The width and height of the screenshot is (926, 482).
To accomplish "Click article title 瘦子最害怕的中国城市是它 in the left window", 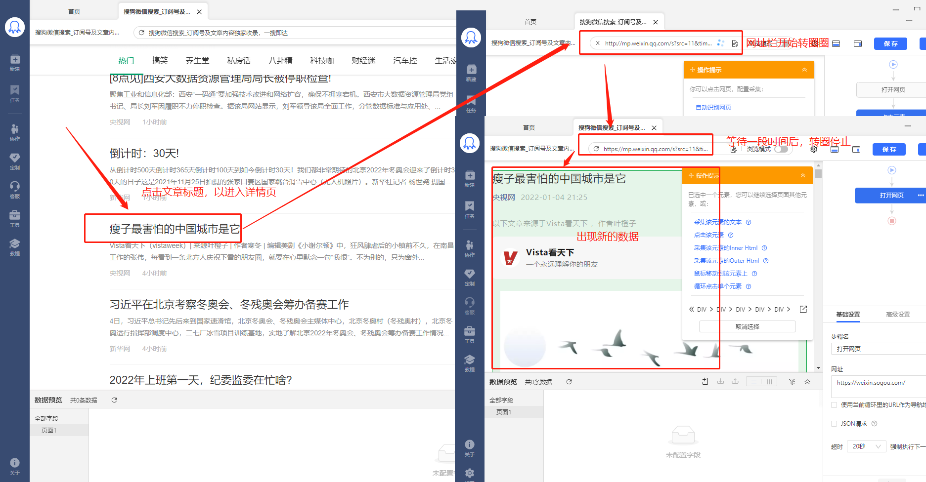I will pos(175,229).
